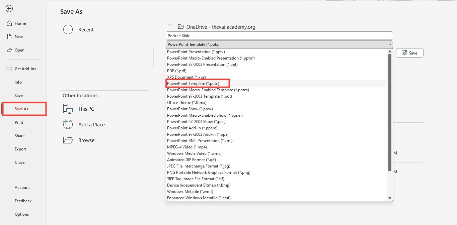Open the Options settings link
The height and width of the screenshot is (225, 457).
[x=22, y=214]
